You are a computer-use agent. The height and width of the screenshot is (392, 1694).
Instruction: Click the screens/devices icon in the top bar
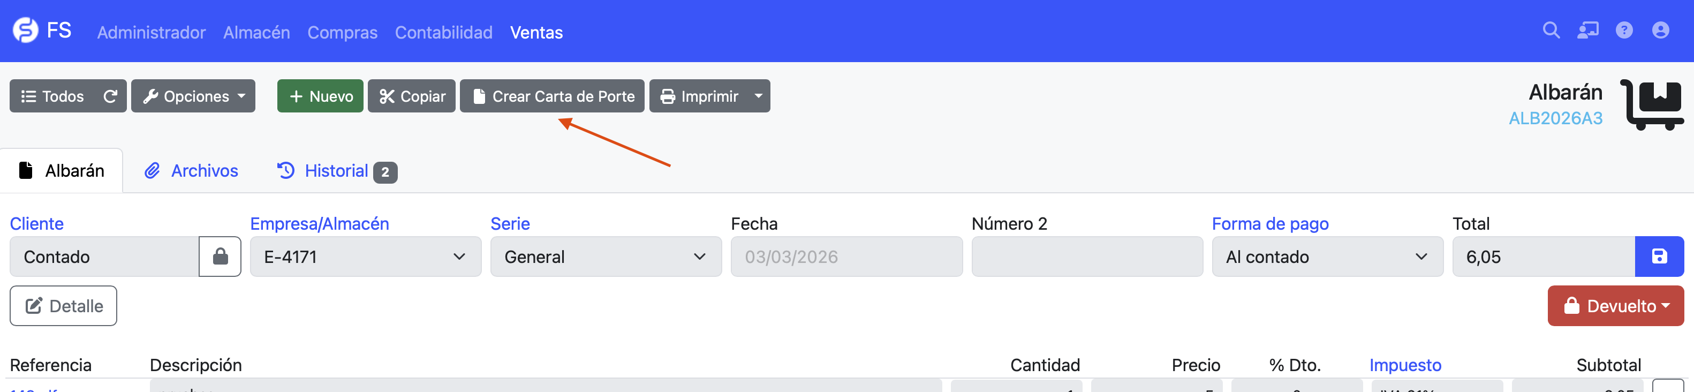(x=1587, y=30)
